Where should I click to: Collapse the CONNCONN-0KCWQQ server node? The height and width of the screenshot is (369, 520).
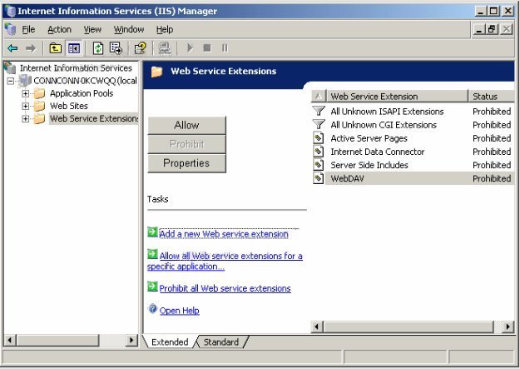(x=11, y=81)
